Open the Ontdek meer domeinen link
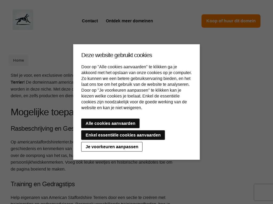 tap(129, 21)
